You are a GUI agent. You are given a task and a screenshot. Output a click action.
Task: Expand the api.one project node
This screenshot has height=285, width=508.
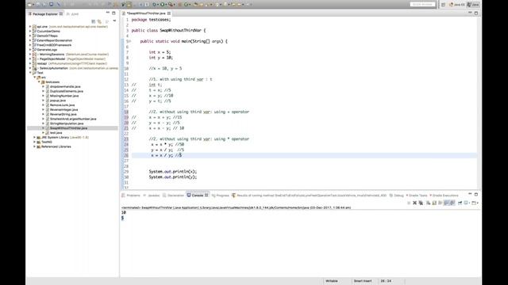pyautogui.click(x=30, y=26)
